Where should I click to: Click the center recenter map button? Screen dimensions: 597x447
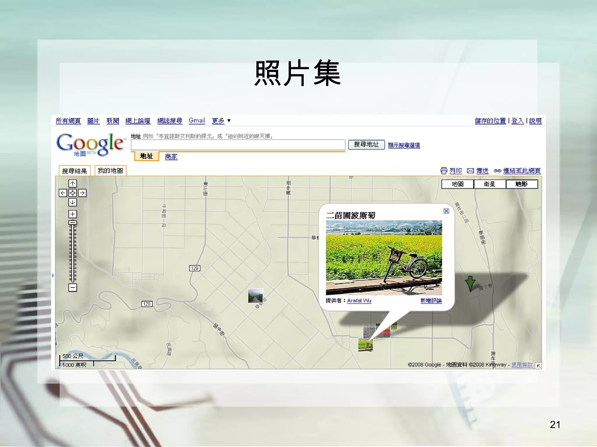(x=73, y=193)
